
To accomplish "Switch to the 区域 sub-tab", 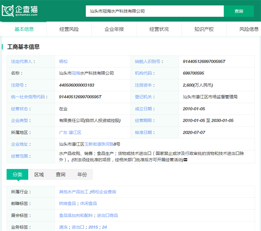I will tap(39, 174).
